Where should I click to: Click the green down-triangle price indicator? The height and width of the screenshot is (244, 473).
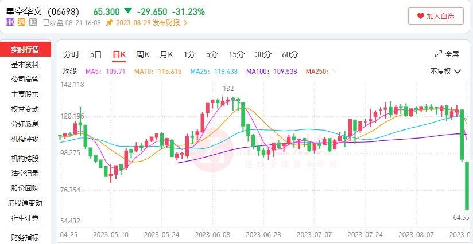click(127, 11)
